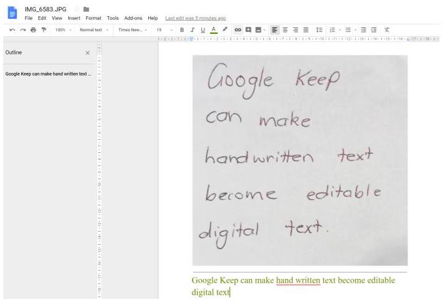Click the horizontal ruler

pos(298,39)
